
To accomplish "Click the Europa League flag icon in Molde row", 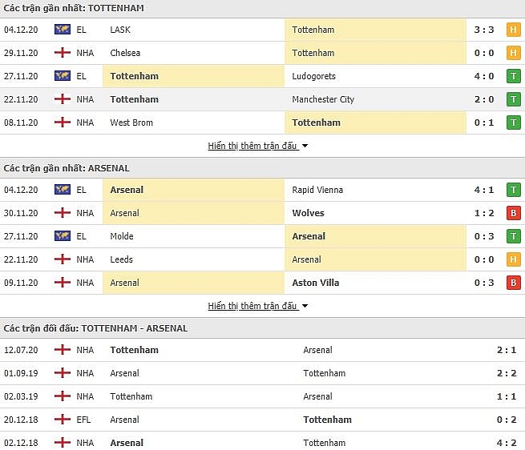I will (x=63, y=236).
